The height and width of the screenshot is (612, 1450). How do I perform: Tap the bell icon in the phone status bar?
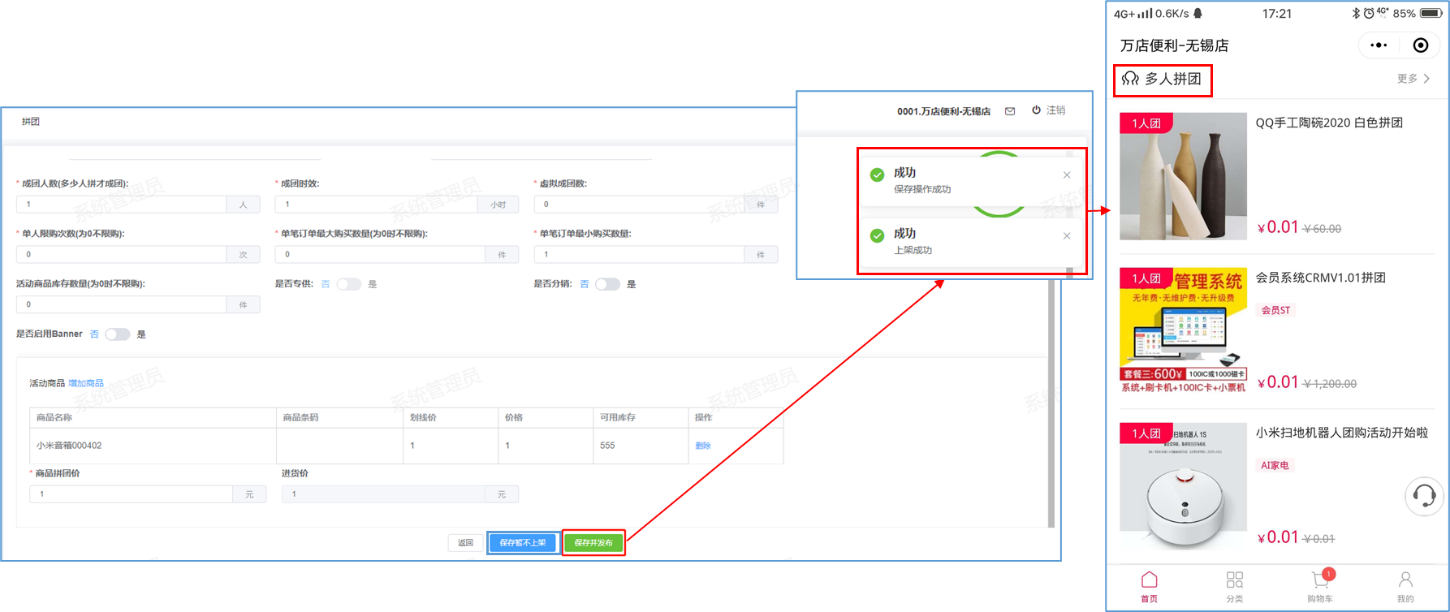click(1198, 14)
